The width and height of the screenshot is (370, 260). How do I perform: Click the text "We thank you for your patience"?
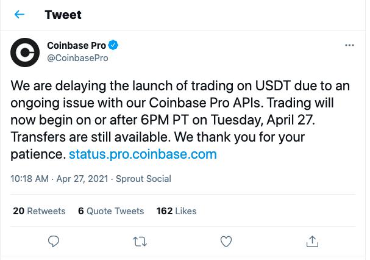[244, 137]
